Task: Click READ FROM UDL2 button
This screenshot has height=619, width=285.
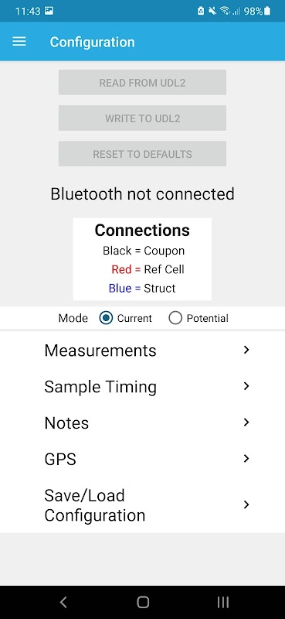Action: tap(142, 83)
